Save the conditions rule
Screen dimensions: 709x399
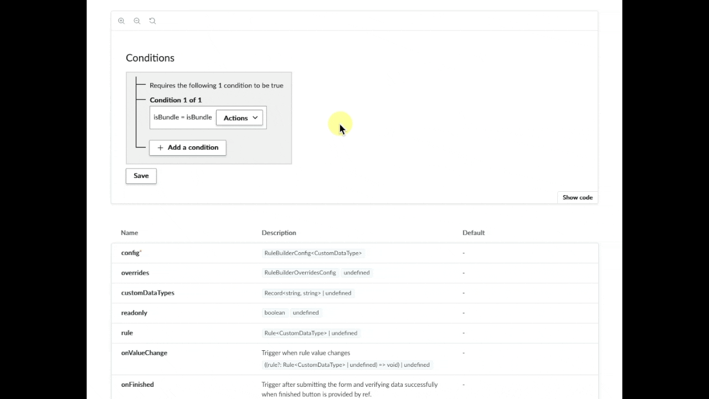[x=141, y=176]
